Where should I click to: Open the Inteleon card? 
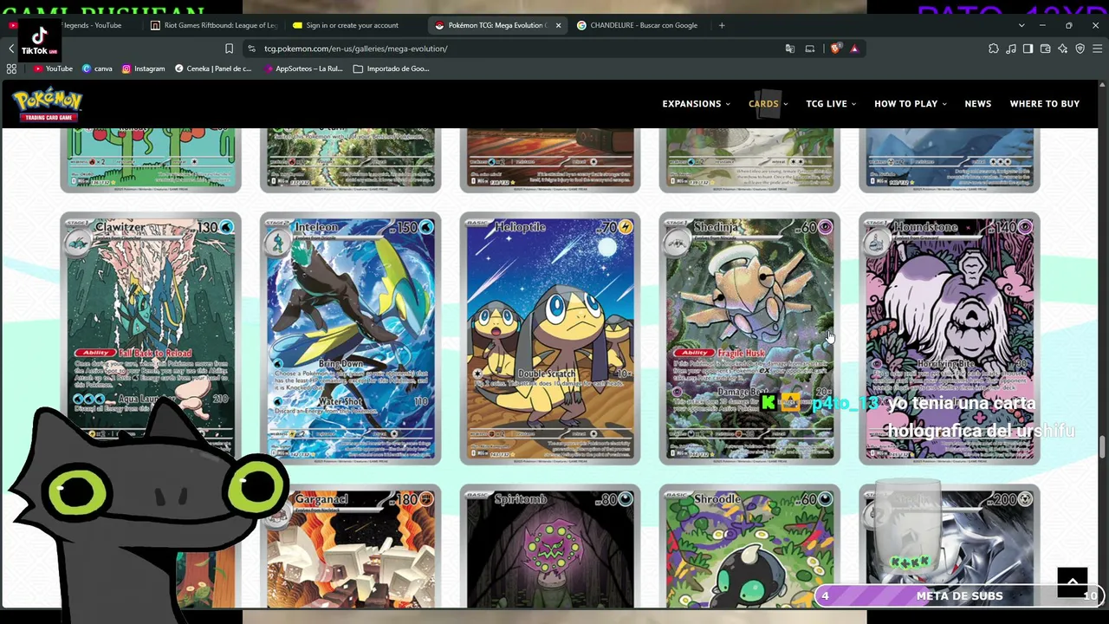tap(350, 338)
